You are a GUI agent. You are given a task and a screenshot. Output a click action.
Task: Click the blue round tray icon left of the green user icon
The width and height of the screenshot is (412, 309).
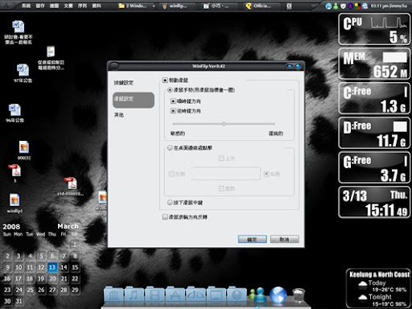pyautogui.click(x=328, y=6)
